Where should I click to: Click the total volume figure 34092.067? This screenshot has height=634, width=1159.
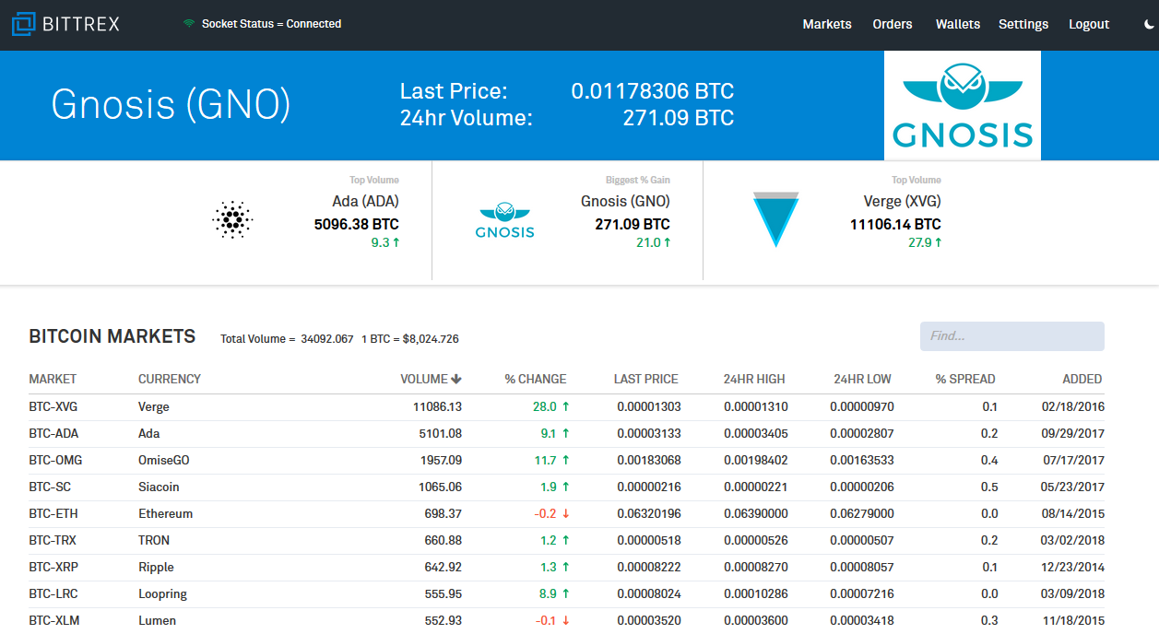(x=327, y=339)
